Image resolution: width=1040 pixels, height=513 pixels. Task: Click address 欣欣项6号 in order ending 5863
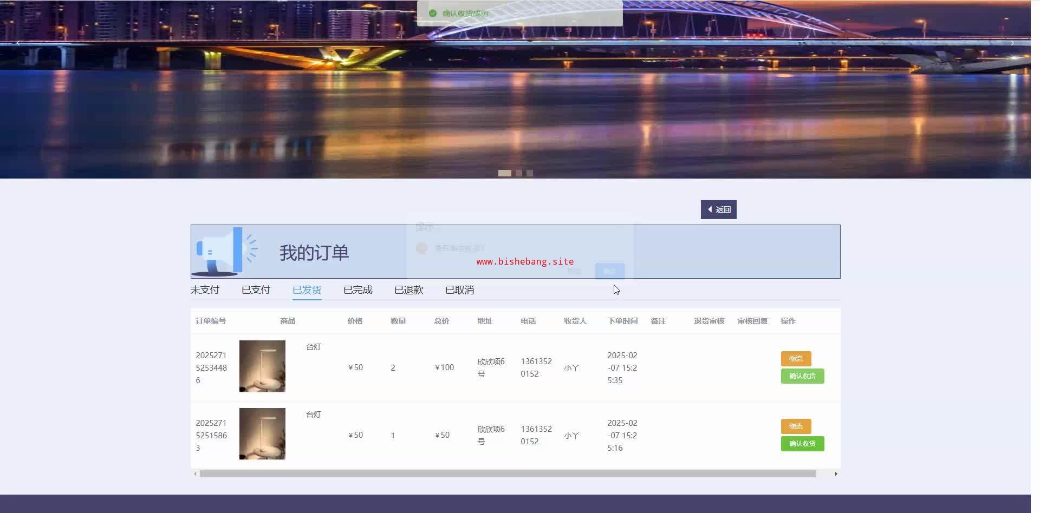(491, 436)
